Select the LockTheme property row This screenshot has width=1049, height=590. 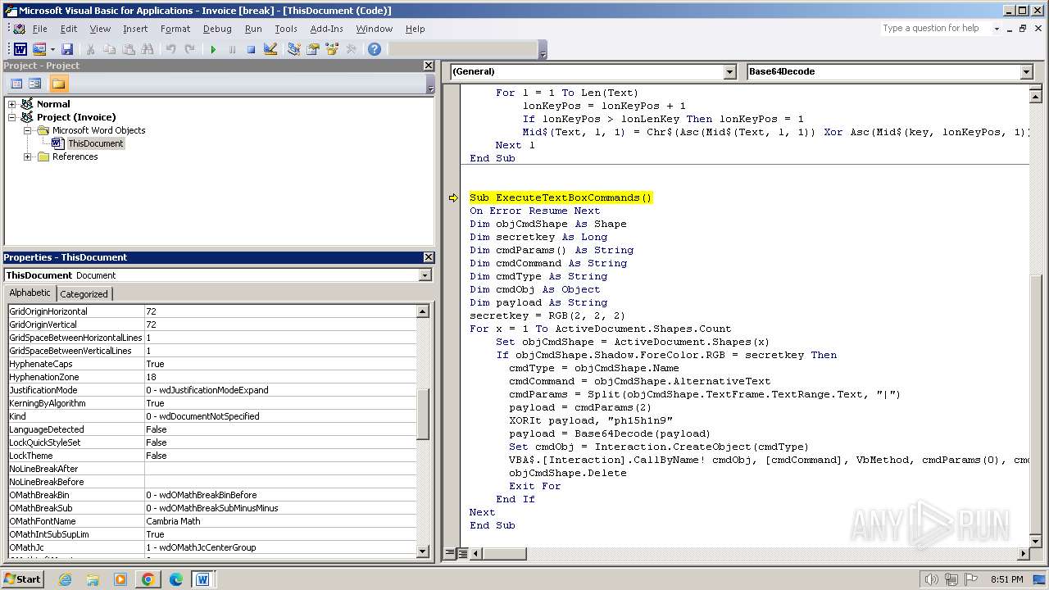(211, 456)
